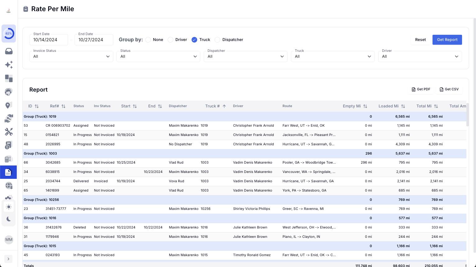Click the 62% circular progress indicator
This screenshot has width=476, height=267.
(9, 34)
